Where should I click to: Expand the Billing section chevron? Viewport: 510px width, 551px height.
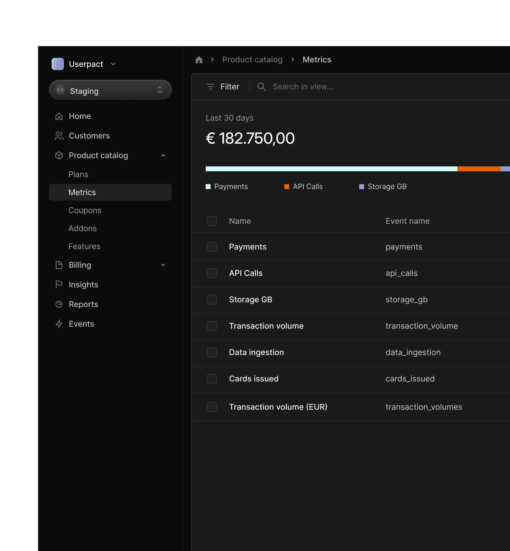click(163, 265)
